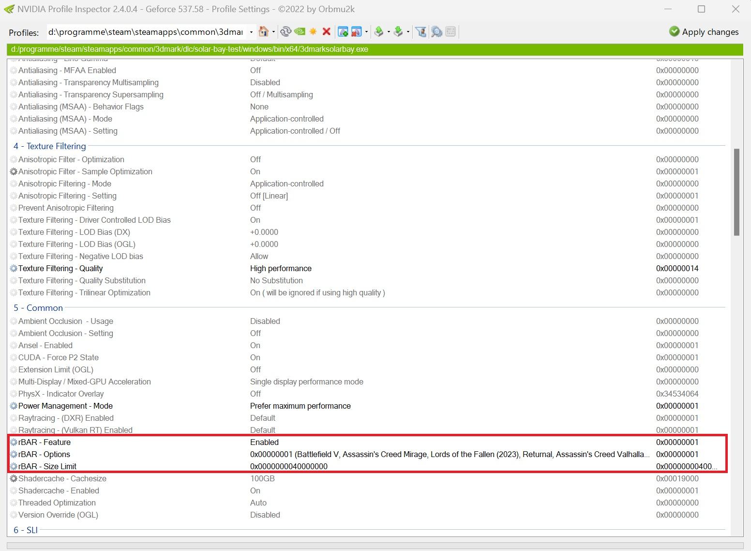Select Antialiasing - Transparency Supersampling row
This screenshot has width=751, height=551.
(x=368, y=94)
